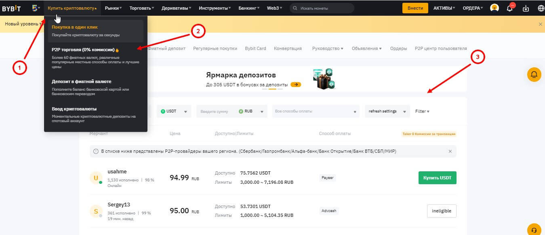
Task: Open notifications bell in top bar
Action: click(510, 8)
